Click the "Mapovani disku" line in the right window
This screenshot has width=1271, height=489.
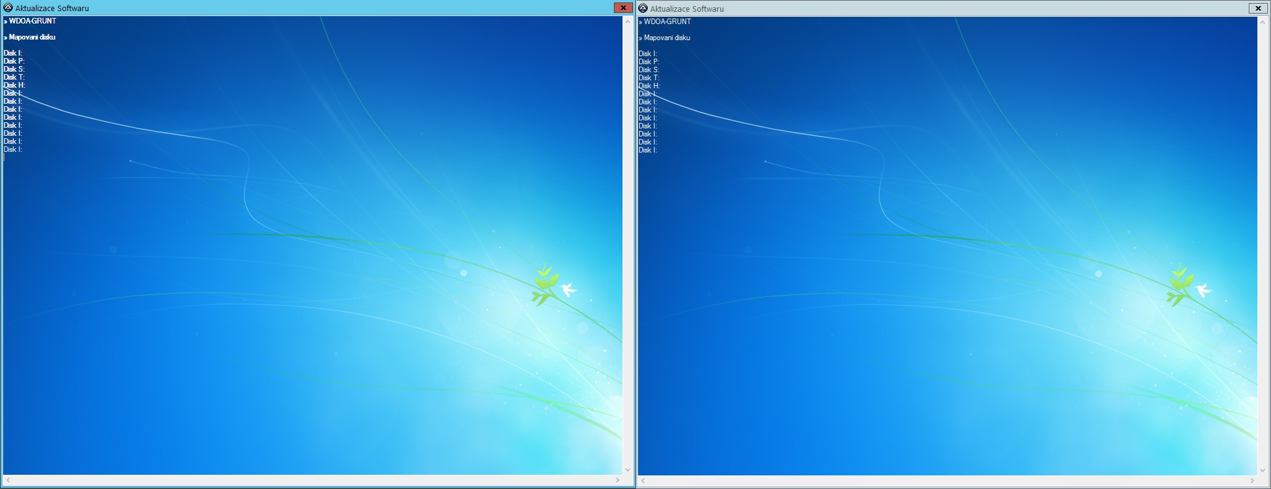click(665, 38)
